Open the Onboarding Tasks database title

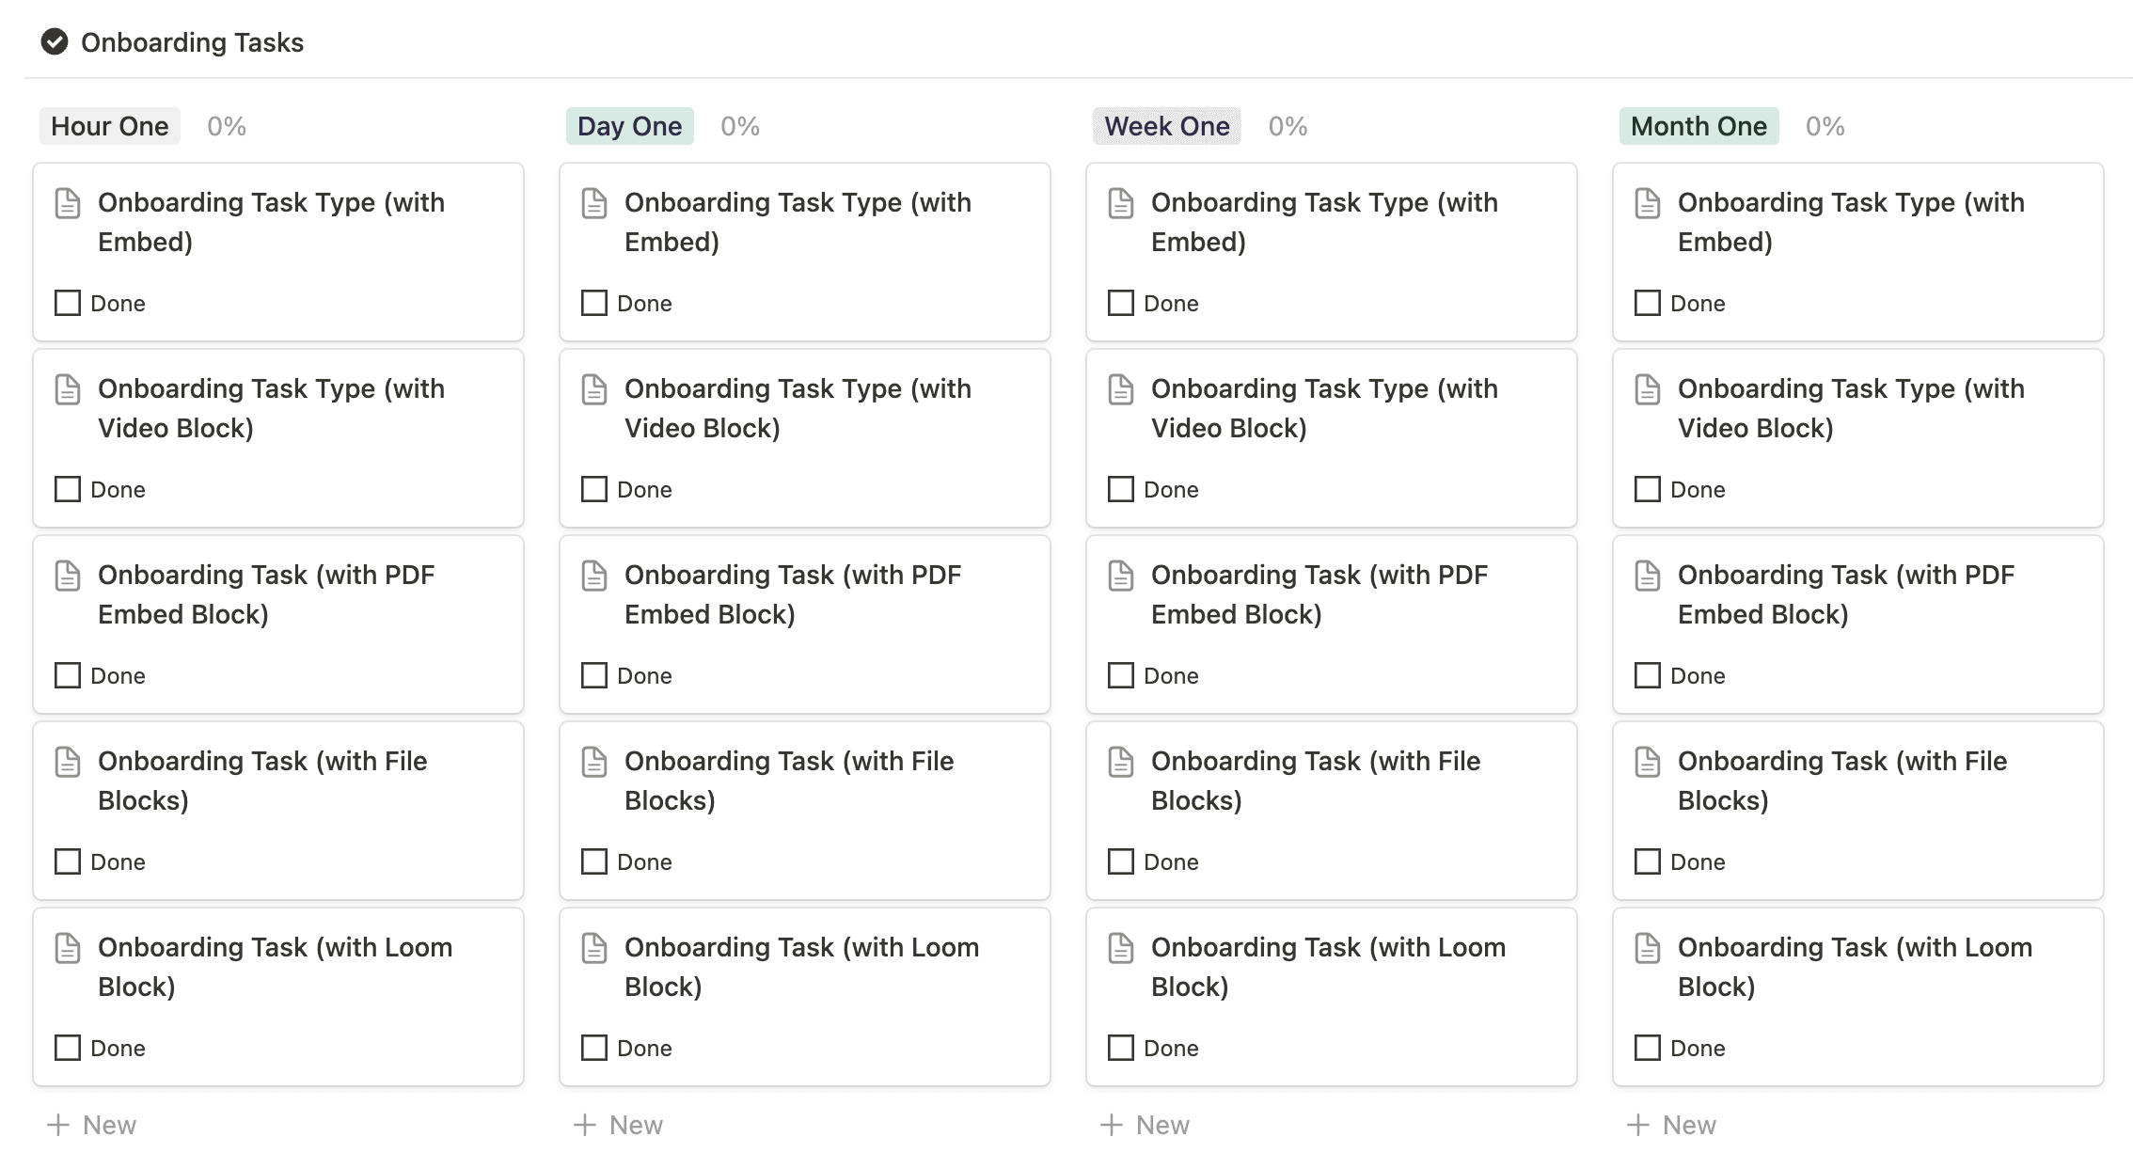coord(192,42)
